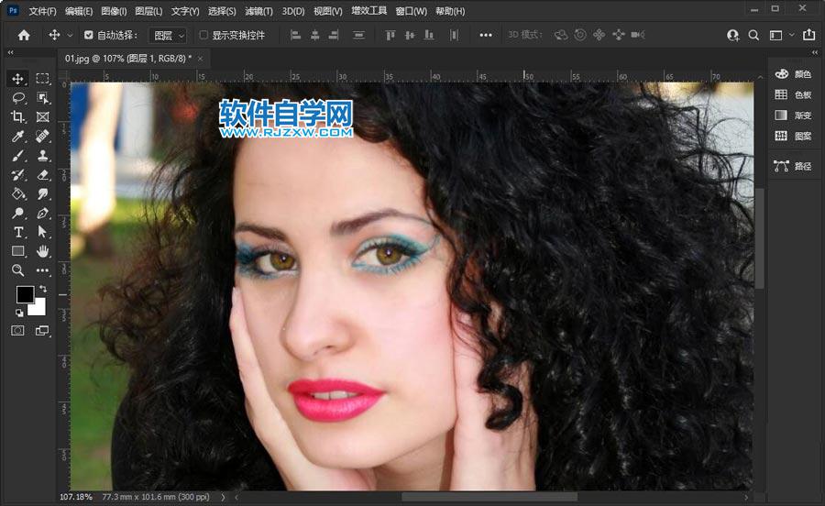The height and width of the screenshot is (506, 825).
Task: Select the Clone Stamp tool
Action: pos(42,156)
